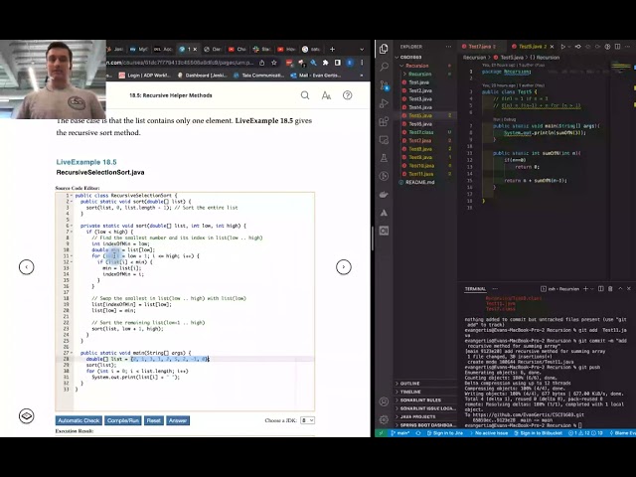The height and width of the screenshot is (477, 636).
Task: Go to next page with right arrow circle
Action: [x=344, y=267]
